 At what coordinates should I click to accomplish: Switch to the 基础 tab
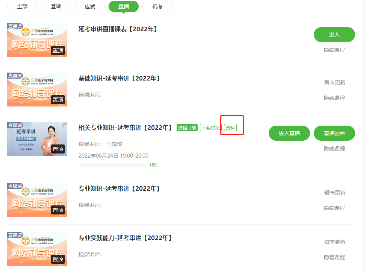coord(56,6)
